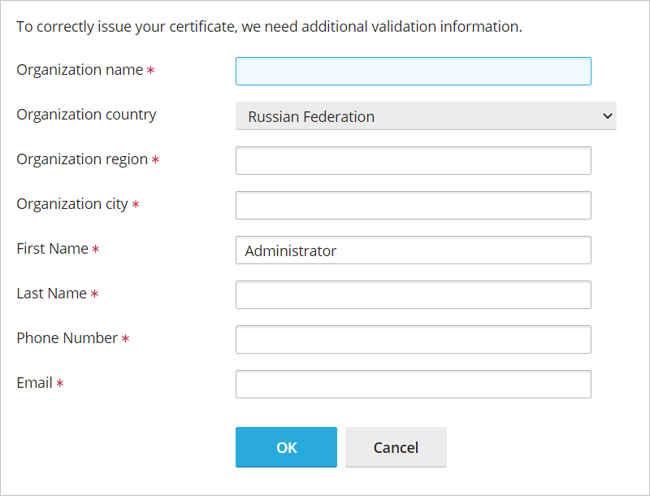Click the Organization name input field
This screenshot has height=496, width=650.
[x=413, y=72]
